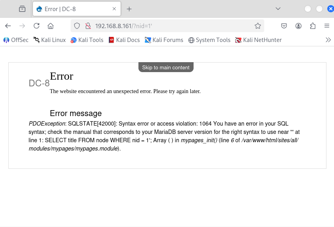This screenshot has width=334, height=227.
Task: Click the Firefox View icon
Action: [22, 9]
